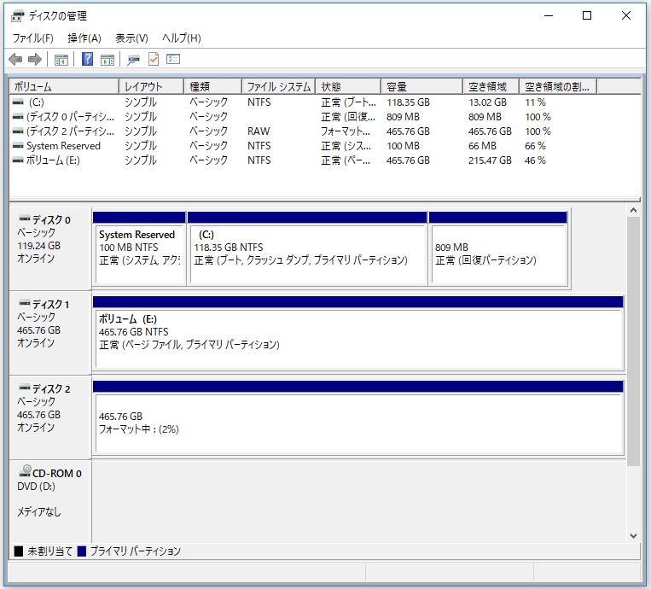Viewport: 651px width, 589px height.
Task: Minimize the Disk Management window
Action: click(x=549, y=15)
